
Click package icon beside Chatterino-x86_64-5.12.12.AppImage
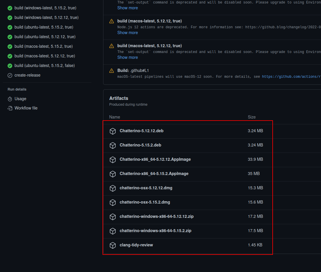[113, 160]
